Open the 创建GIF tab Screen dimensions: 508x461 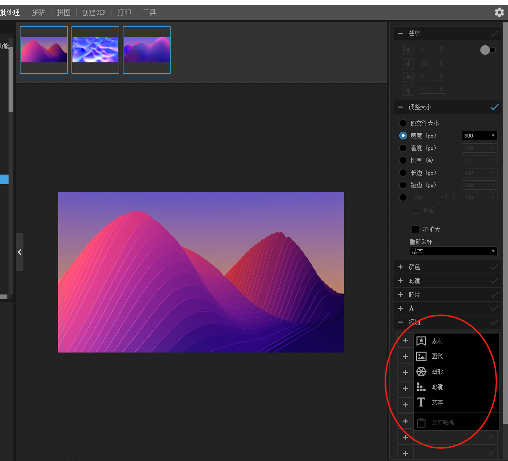pyautogui.click(x=94, y=12)
